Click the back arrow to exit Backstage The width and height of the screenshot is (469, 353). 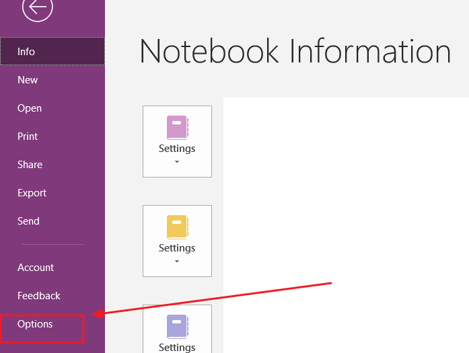click(38, 7)
